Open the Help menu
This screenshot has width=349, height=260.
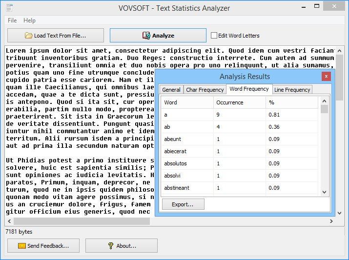(x=29, y=20)
